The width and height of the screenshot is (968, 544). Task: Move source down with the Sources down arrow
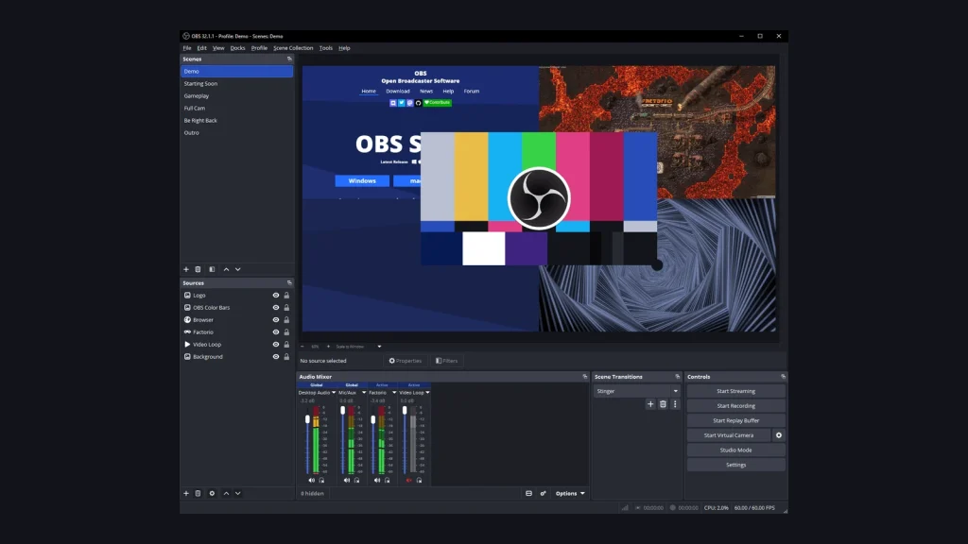pyautogui.click(x=237, y=493)
